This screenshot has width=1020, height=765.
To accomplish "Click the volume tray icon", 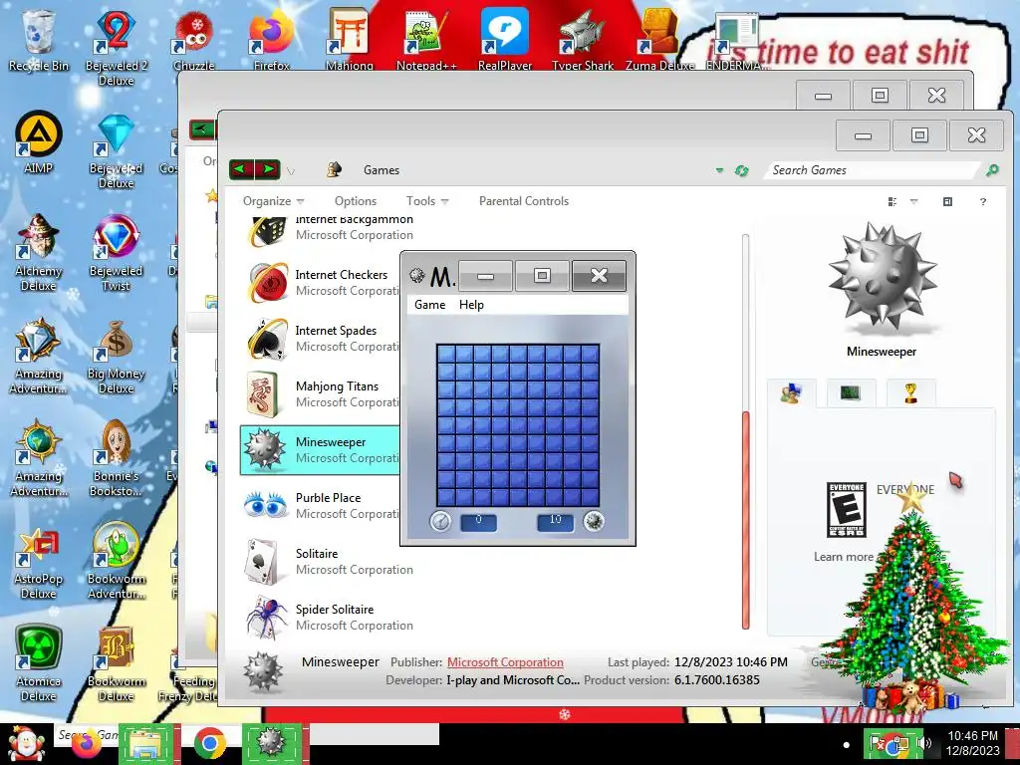I will (924, 743).
